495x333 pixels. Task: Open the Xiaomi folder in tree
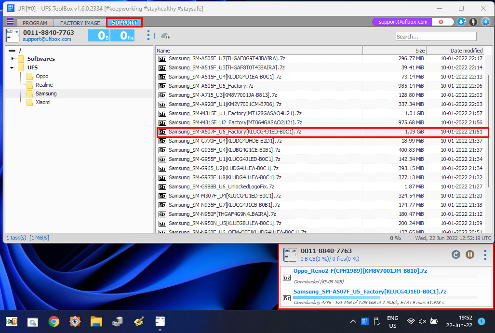point(43,102)
